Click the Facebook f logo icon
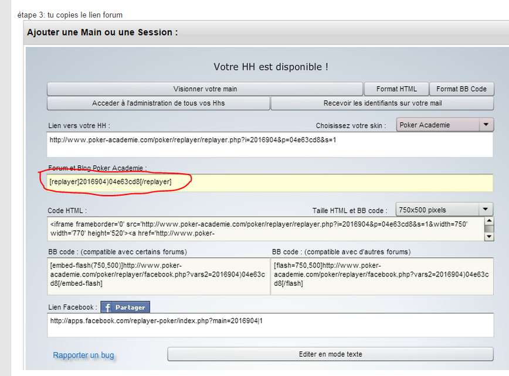Viewport: 509px width, 376px height. [x=107, y=307]
